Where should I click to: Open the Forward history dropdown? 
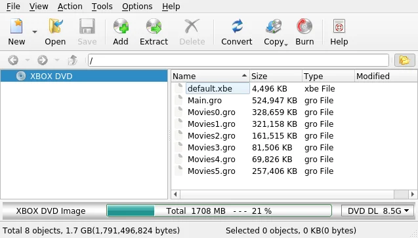pos(57,60)
